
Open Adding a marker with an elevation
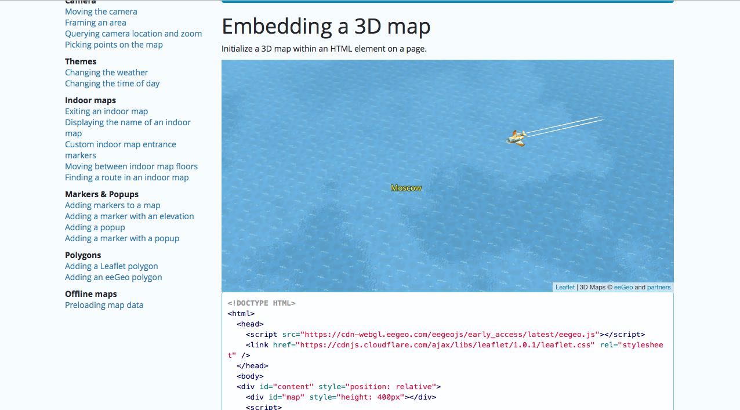coord(129,216)
